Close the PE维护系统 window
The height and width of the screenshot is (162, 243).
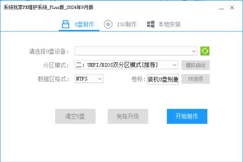click(x=232, y=8)
